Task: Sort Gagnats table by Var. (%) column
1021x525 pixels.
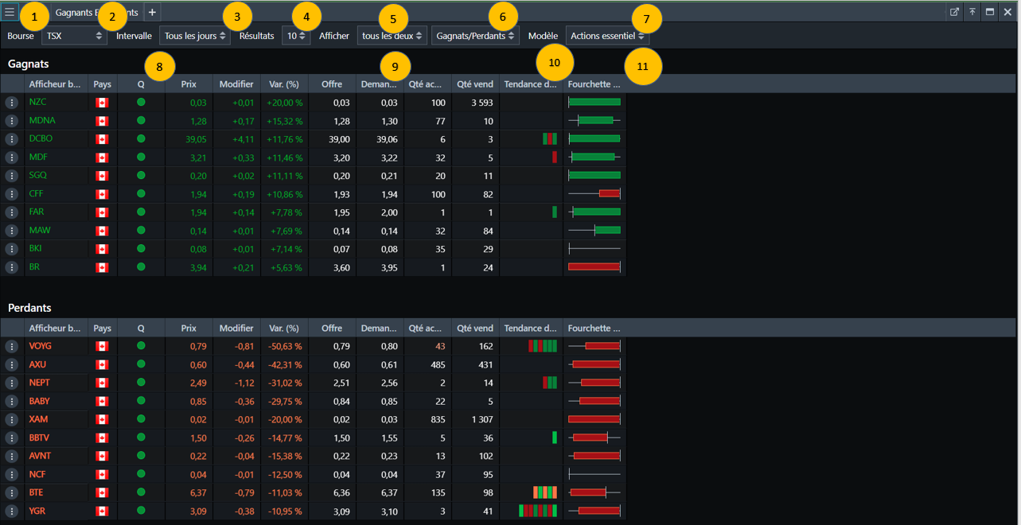Action: coord(284,84)
